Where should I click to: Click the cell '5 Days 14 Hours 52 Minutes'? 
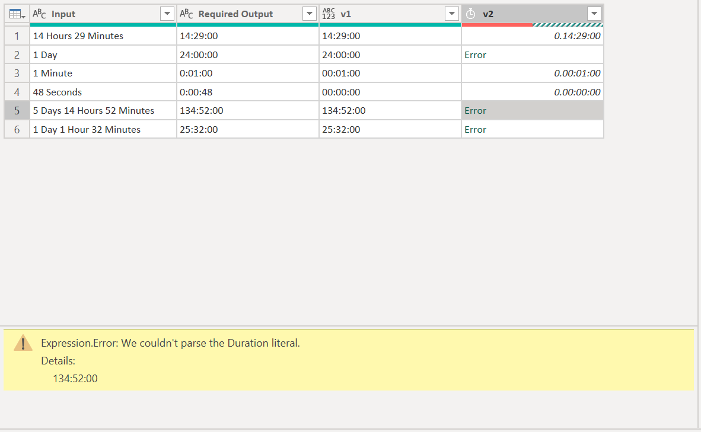[103, 111]
